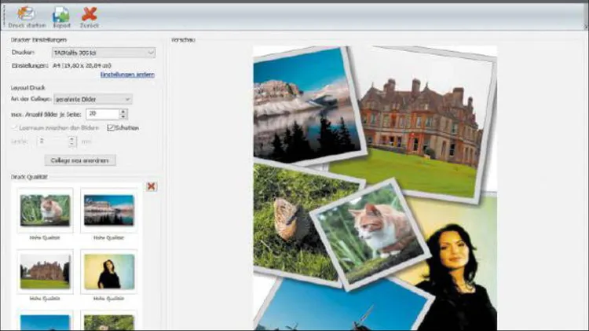The height and width of the screenshot is (331, 589).
Task: Toggle Leerraum zwischen den Bildern checkbox
Action: (15, 128)
